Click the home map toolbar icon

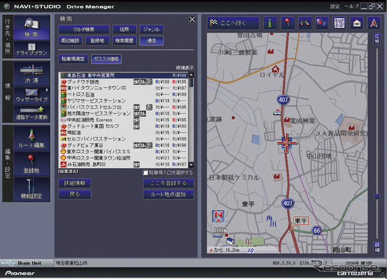(357, 24)
